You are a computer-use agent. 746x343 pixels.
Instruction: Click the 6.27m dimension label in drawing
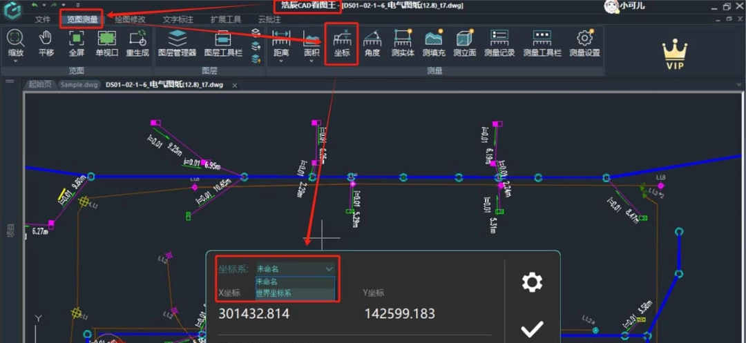41,231
